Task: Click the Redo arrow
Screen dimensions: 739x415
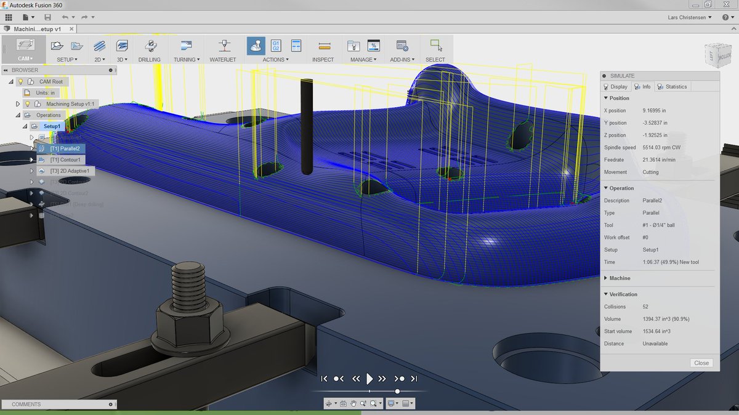Action: [x=84, y=17]
